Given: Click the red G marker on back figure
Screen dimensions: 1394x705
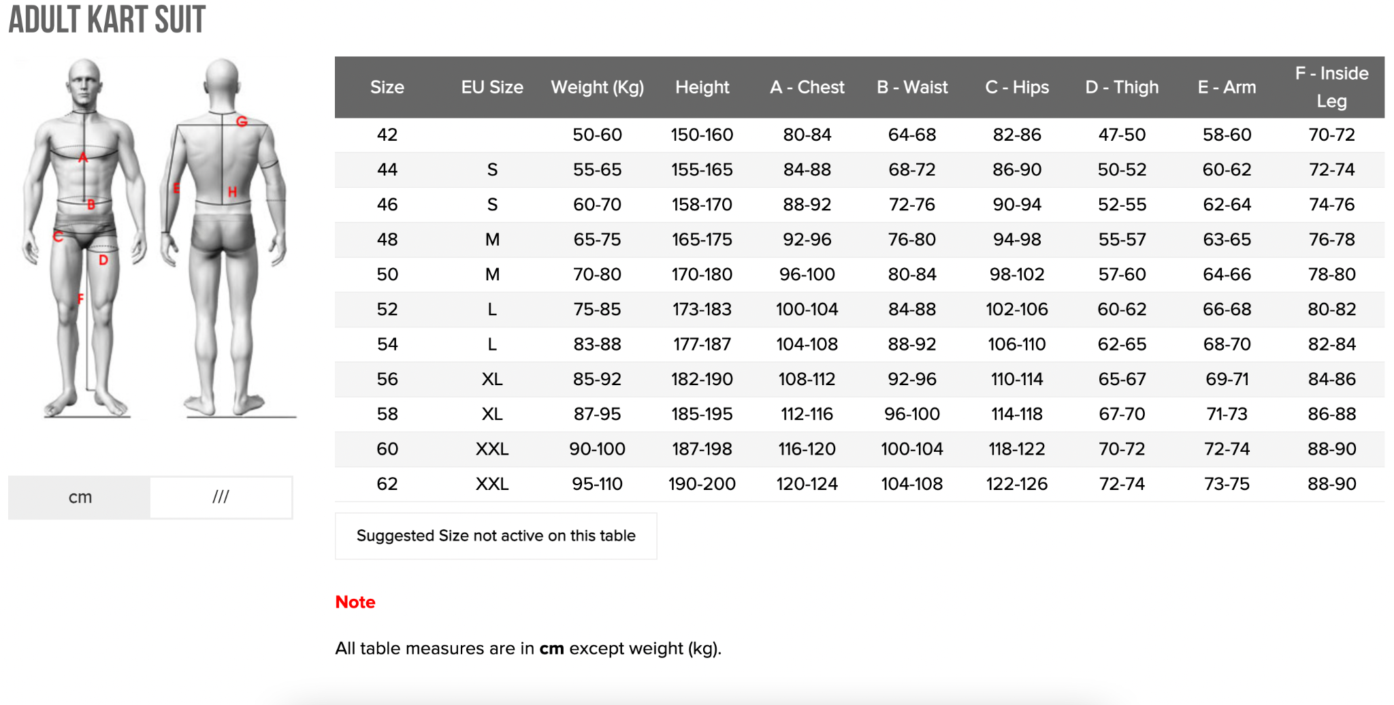Looking at the screenshot, I should click(x=242, y=122).
